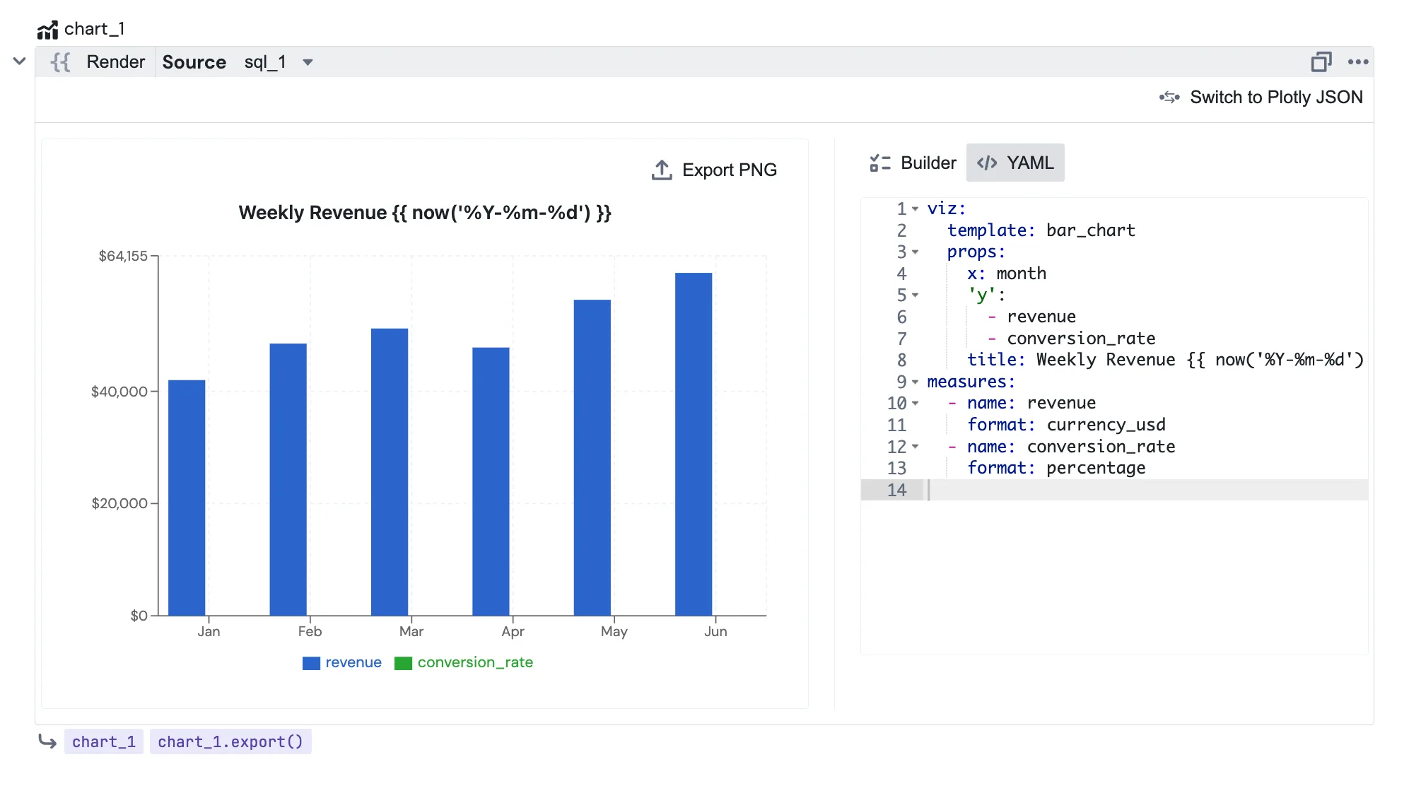This screenshot has width=1421, height=786.
Task: Click '- revenue' on line 6
Action: point(1031,317)
